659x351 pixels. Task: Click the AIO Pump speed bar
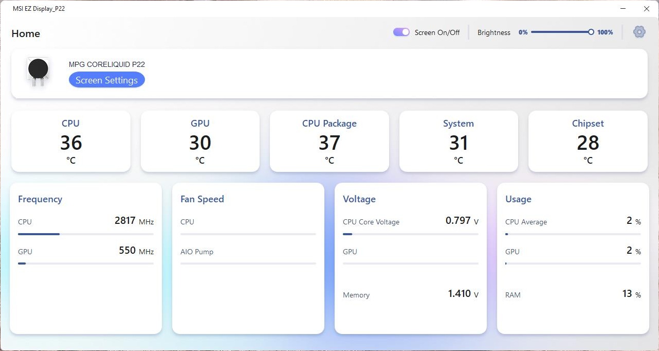[x=248, y=264]
